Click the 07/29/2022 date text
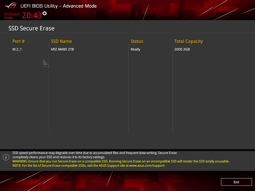Viewport: 255px width, 191px height. coord(11,14)
